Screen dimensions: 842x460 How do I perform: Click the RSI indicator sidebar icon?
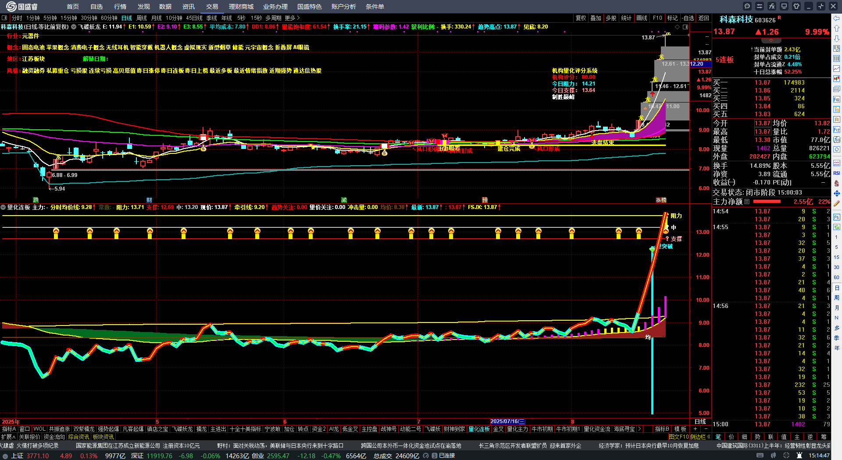837,173
